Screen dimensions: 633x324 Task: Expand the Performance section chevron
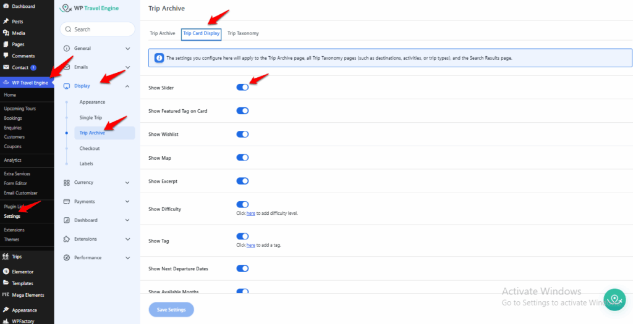pyautogui.click(x=127, y=257)
